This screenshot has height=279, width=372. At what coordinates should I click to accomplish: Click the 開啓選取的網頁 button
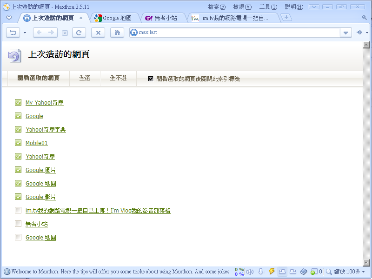pyautogui.click(x=39, y=78)
